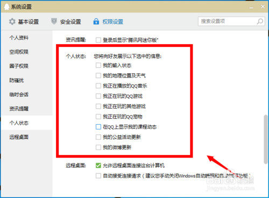The height and width of the screenshot is (198, 269).
Task: Minimize the 系统设置 window
Action: [251, 7]
